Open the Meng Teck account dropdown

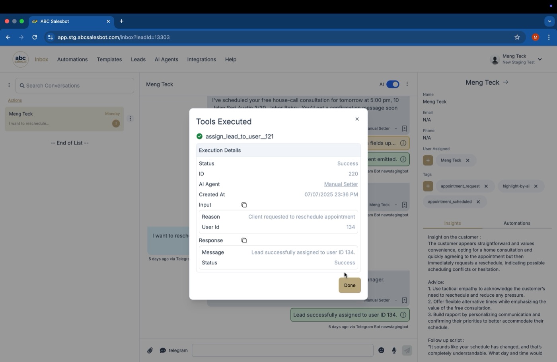click(540, 59)
